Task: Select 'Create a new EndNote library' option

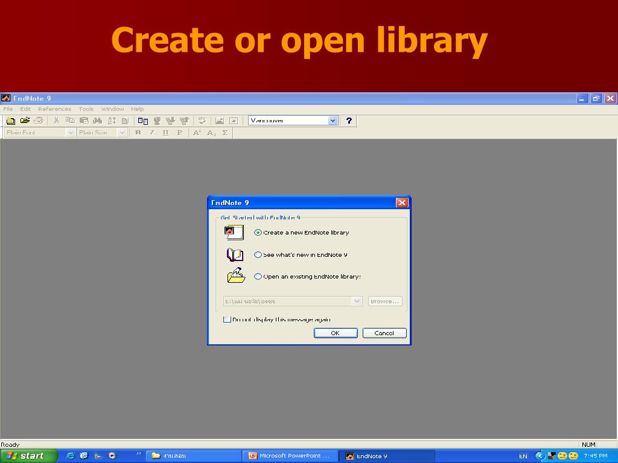Action: [x=258, y=233]
